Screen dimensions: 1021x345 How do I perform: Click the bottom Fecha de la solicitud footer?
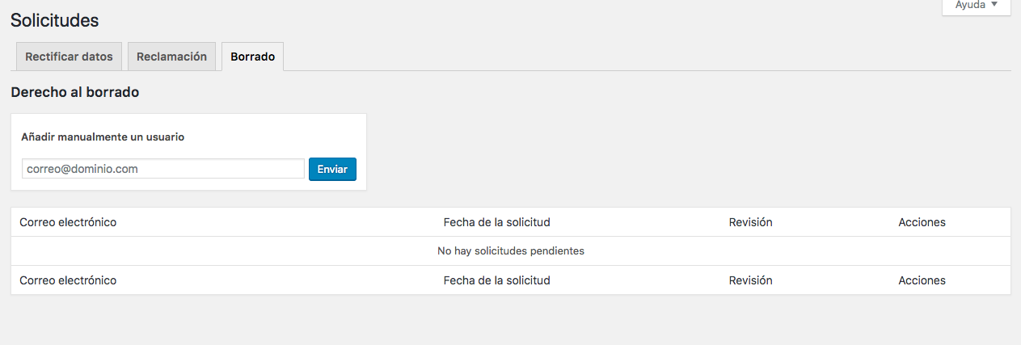click(496, 280)
